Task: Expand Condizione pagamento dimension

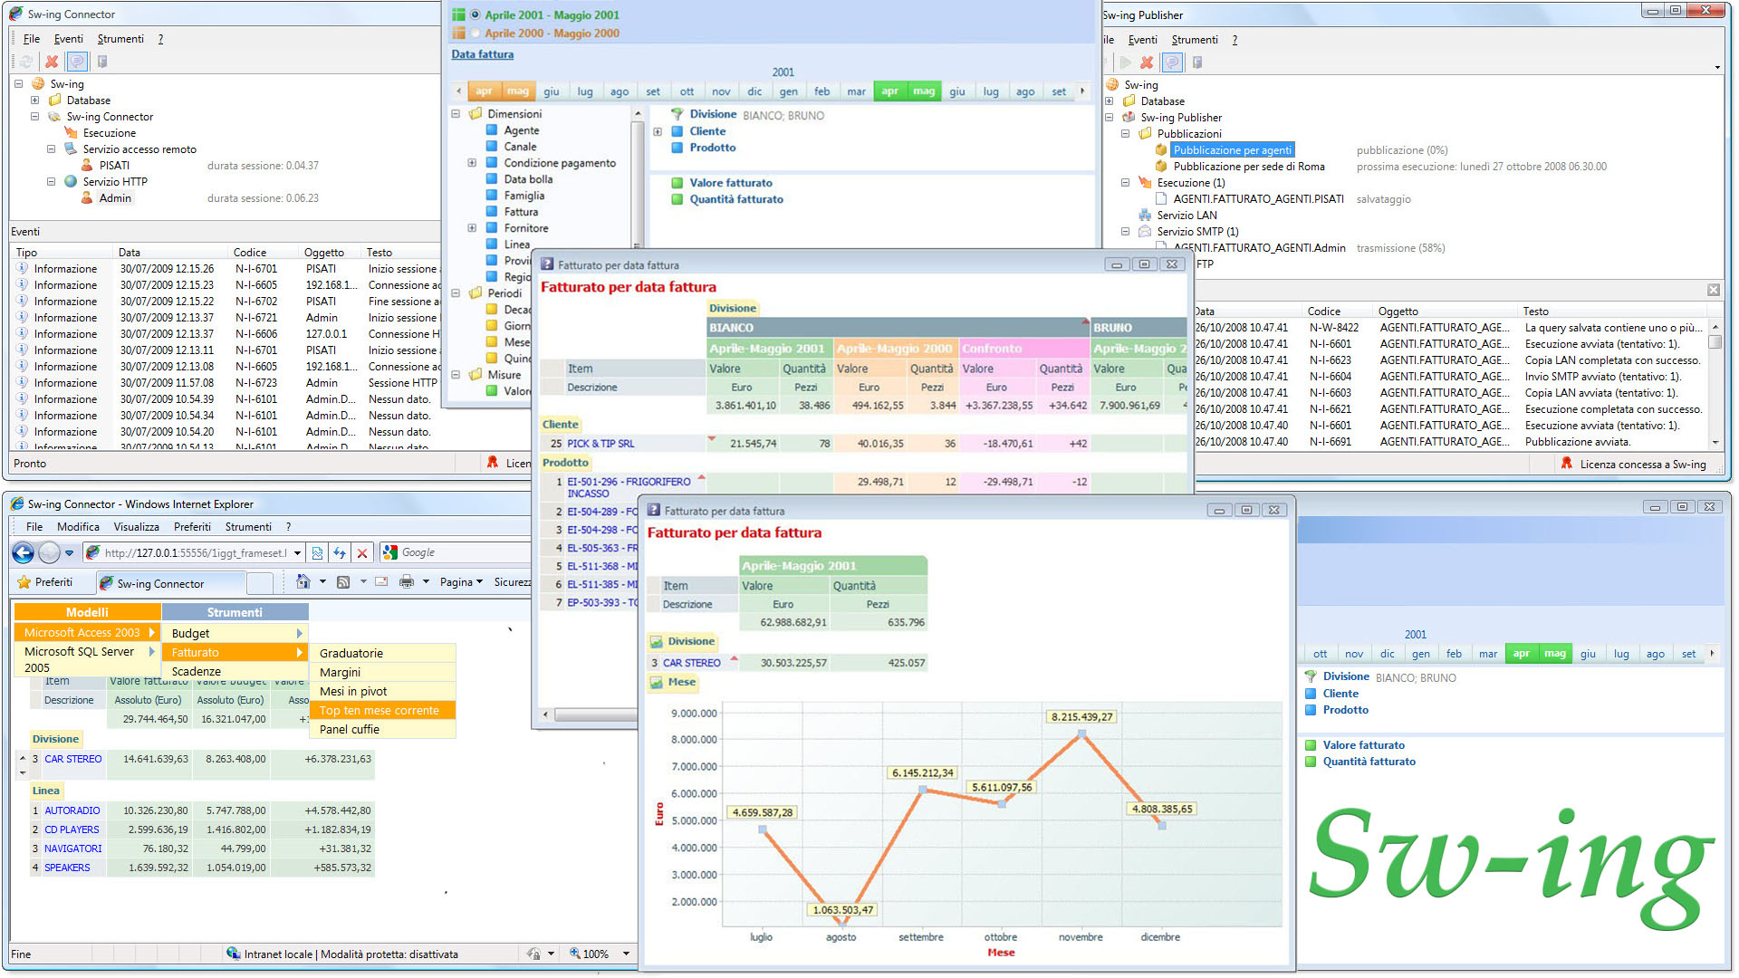Action: (x=472, y=163)
